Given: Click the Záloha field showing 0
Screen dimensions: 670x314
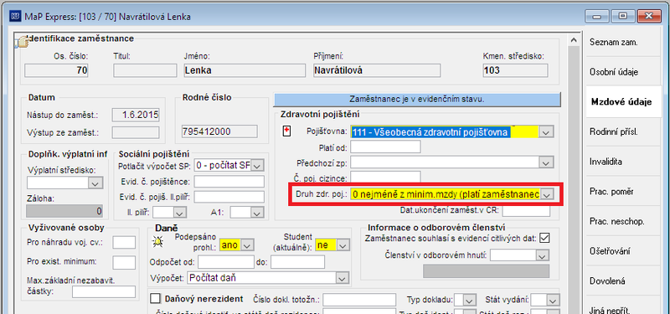Looking at the screenshot, I should 65,211.
